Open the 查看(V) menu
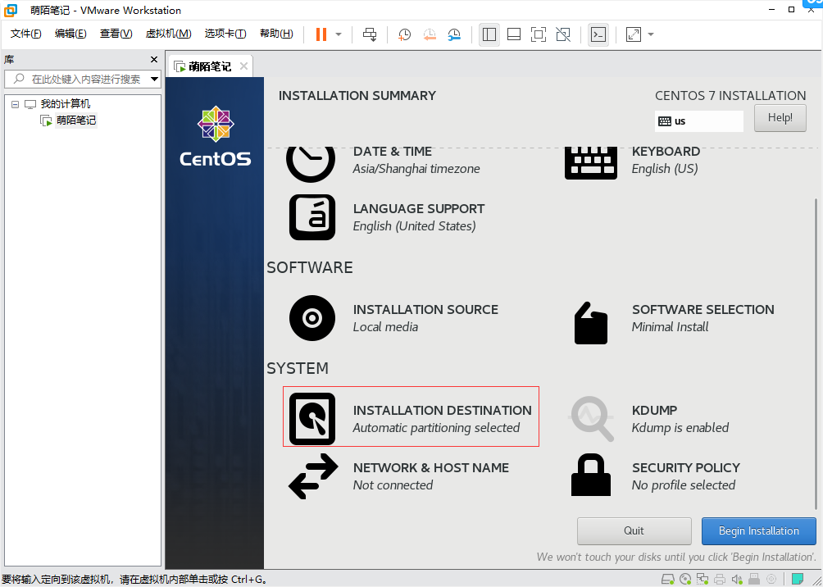The width and height of the screenshot is (823, 587). coord(116,34)
